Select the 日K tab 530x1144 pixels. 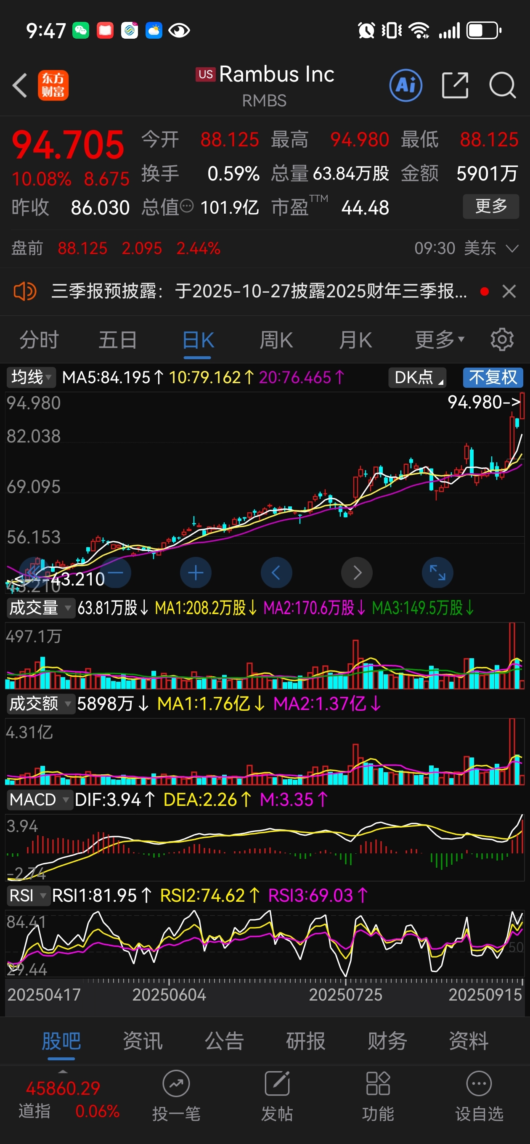[x=198, y=340]
